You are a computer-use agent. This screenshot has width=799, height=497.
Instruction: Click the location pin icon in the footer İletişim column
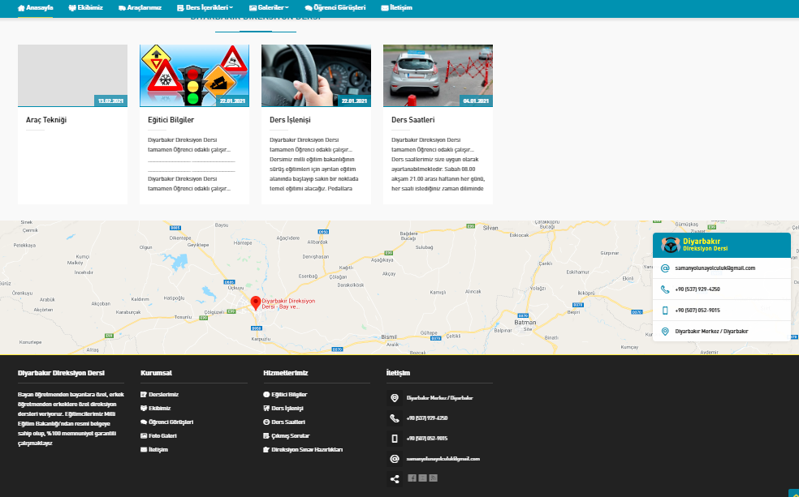(x=395, y=398)
